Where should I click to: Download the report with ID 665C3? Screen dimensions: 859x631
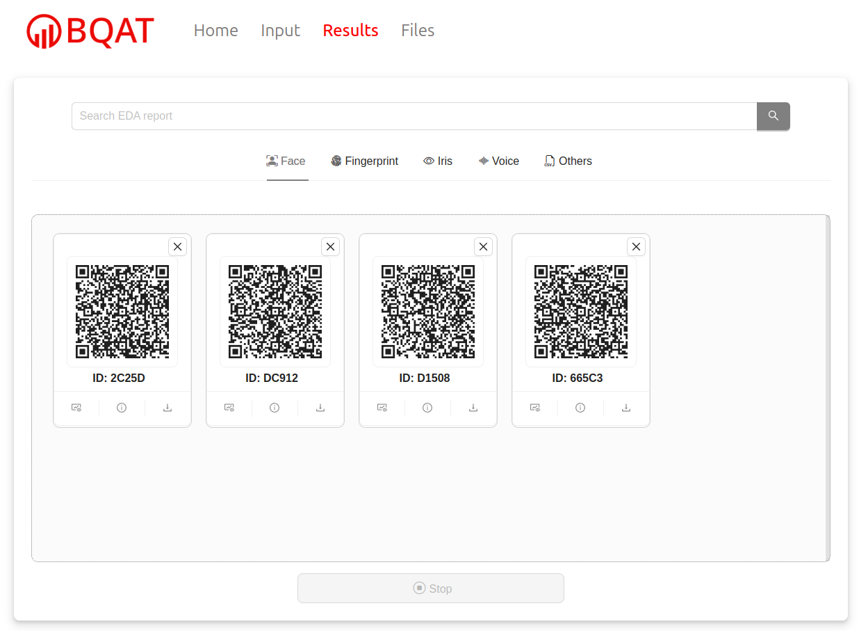click(626, 408)
